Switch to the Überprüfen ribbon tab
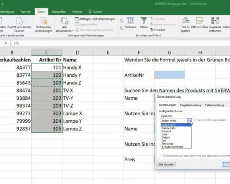This screenshot has width=230, height=184. (x=59, y=11)
